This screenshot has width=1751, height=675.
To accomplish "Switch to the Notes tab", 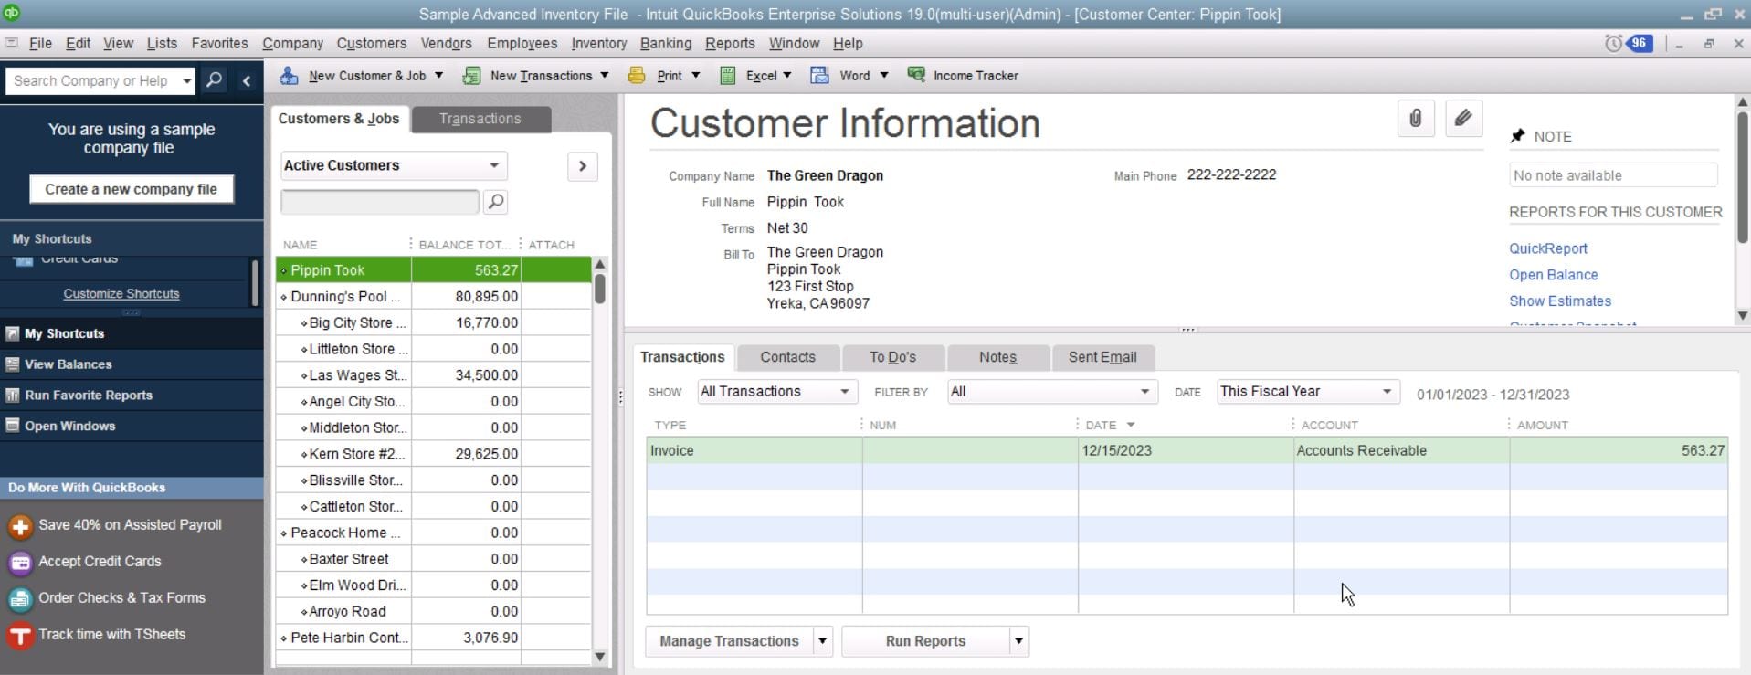I will pyautogui.click(x=997, y=357).
